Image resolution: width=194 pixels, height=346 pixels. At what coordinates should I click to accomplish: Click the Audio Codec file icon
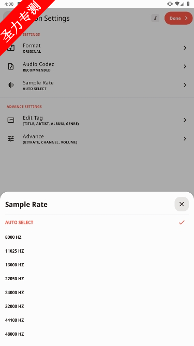point(11,66)
